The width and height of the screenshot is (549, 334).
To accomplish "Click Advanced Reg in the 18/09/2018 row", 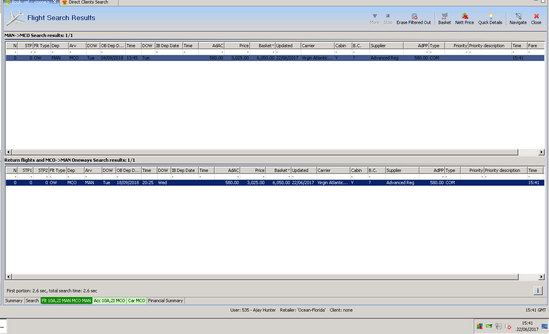I will [402, 183].
